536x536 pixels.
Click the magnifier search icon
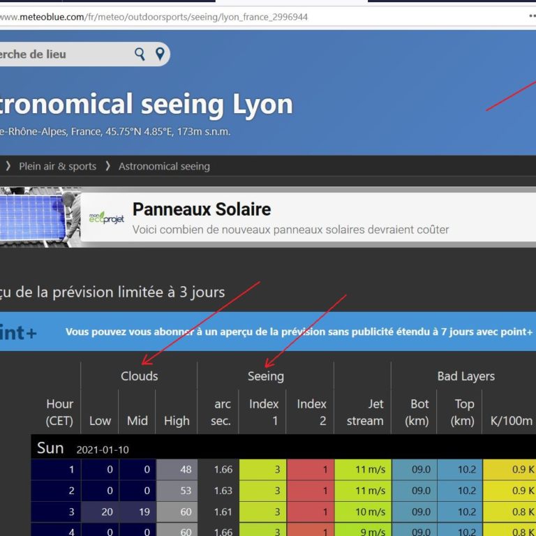140,54
